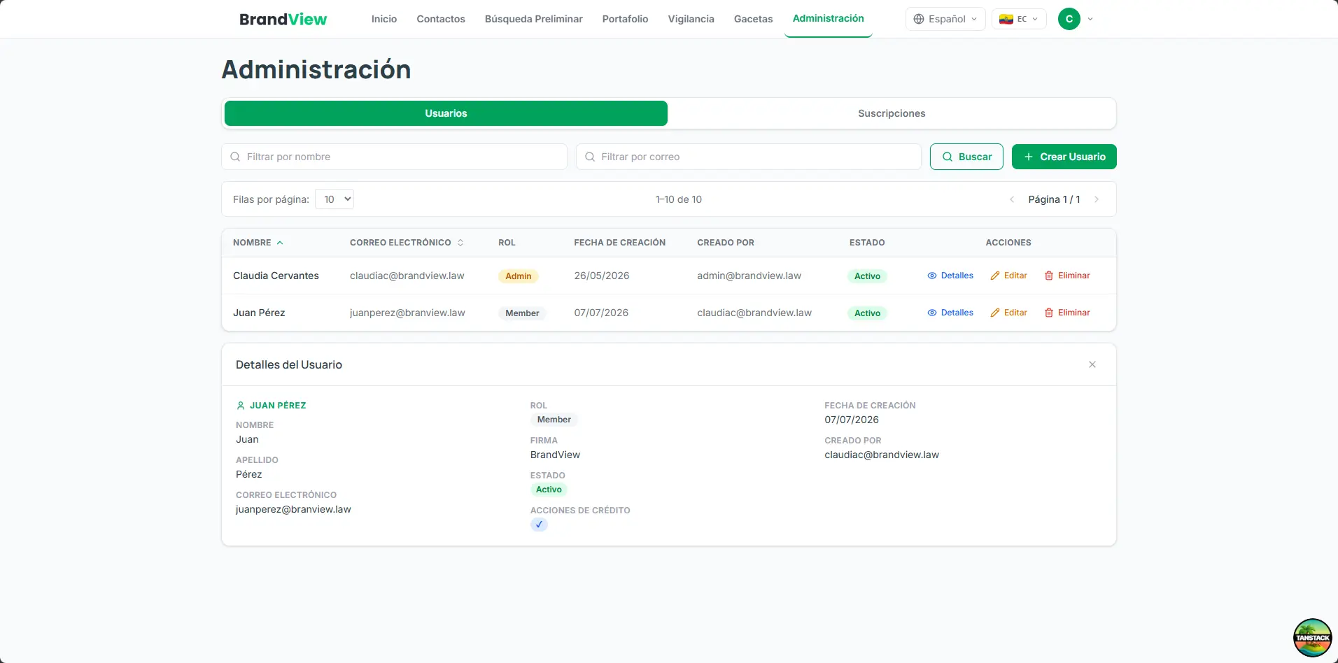
Task: Expand the user menu chevron beside avatar
Action: (x=1090, y=19)
